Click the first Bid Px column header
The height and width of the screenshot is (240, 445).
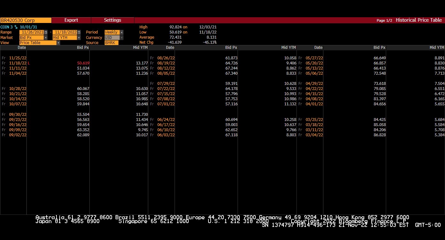[83, 48]
